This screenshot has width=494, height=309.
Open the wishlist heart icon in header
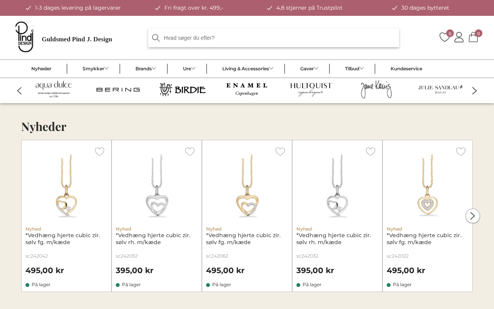445,37
